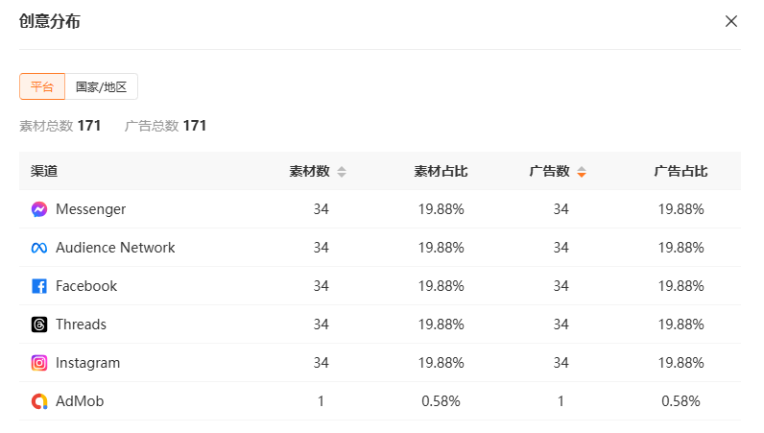Click the Facebook channel name
This screenshot has width=764, height=433.
tap(86, 286)
